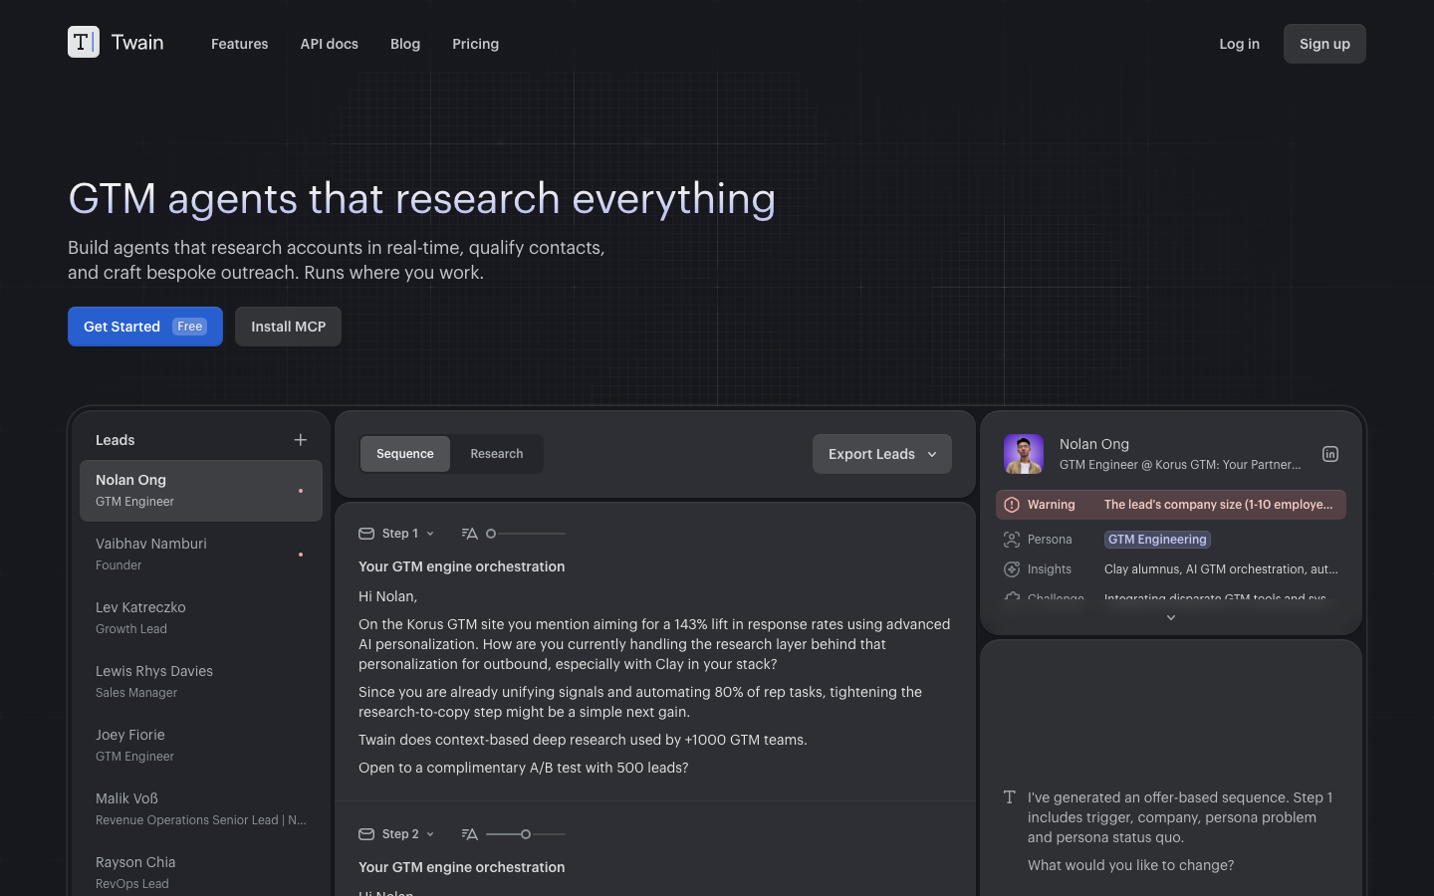Click the 'GTM Engineer @ Korus GTM' subtitle
The image size is (1434, 896).
point(1180,465)
